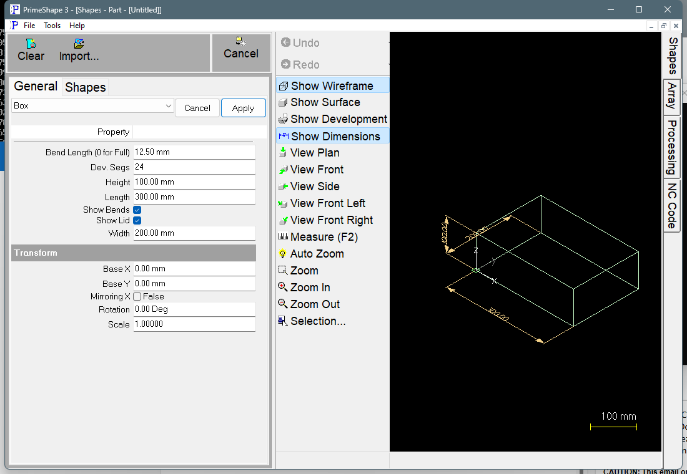The height and width of the screenshot is (474, 687).
Task: Edit the Bend Length field
Action: 194,152
